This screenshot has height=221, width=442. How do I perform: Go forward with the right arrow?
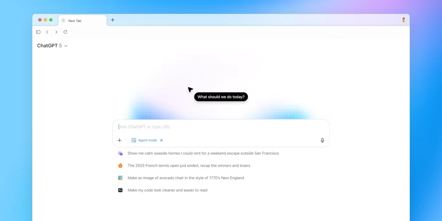click(57, 32)
